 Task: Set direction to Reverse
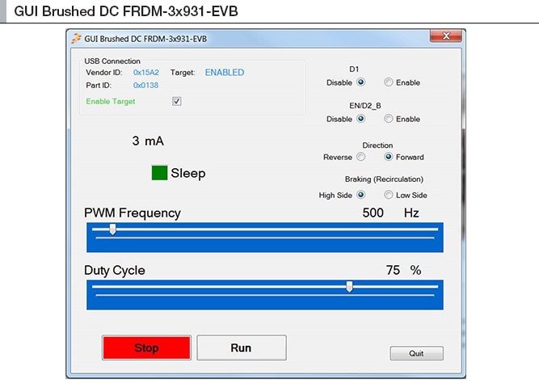click(x=360, y=157)
